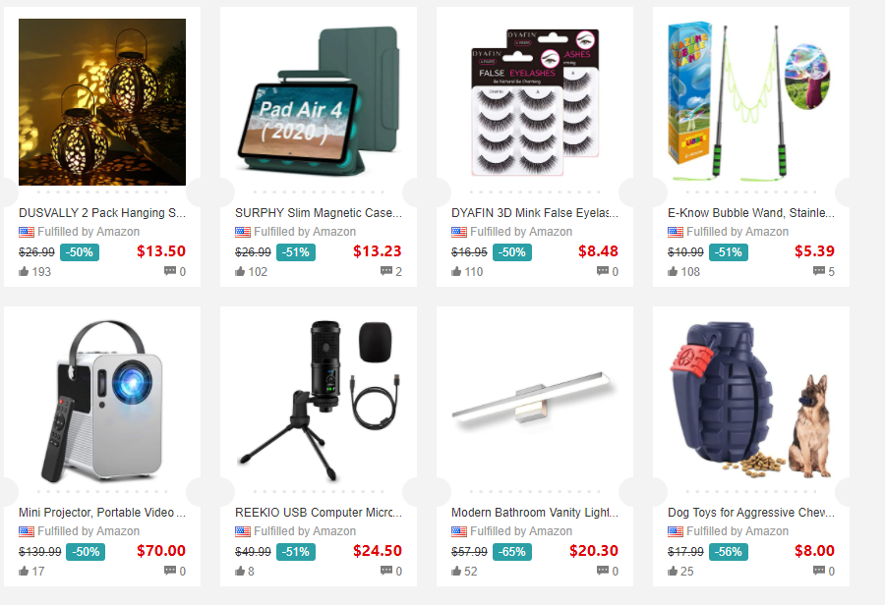Click the vanity light product image

535,402
